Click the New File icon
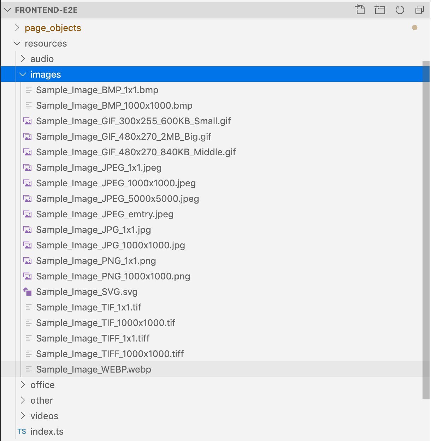 click(x=360, y=10)
